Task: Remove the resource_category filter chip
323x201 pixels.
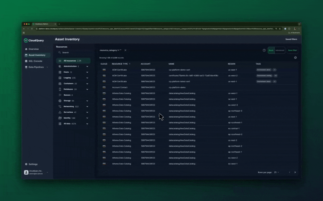Action: point(125,50)
